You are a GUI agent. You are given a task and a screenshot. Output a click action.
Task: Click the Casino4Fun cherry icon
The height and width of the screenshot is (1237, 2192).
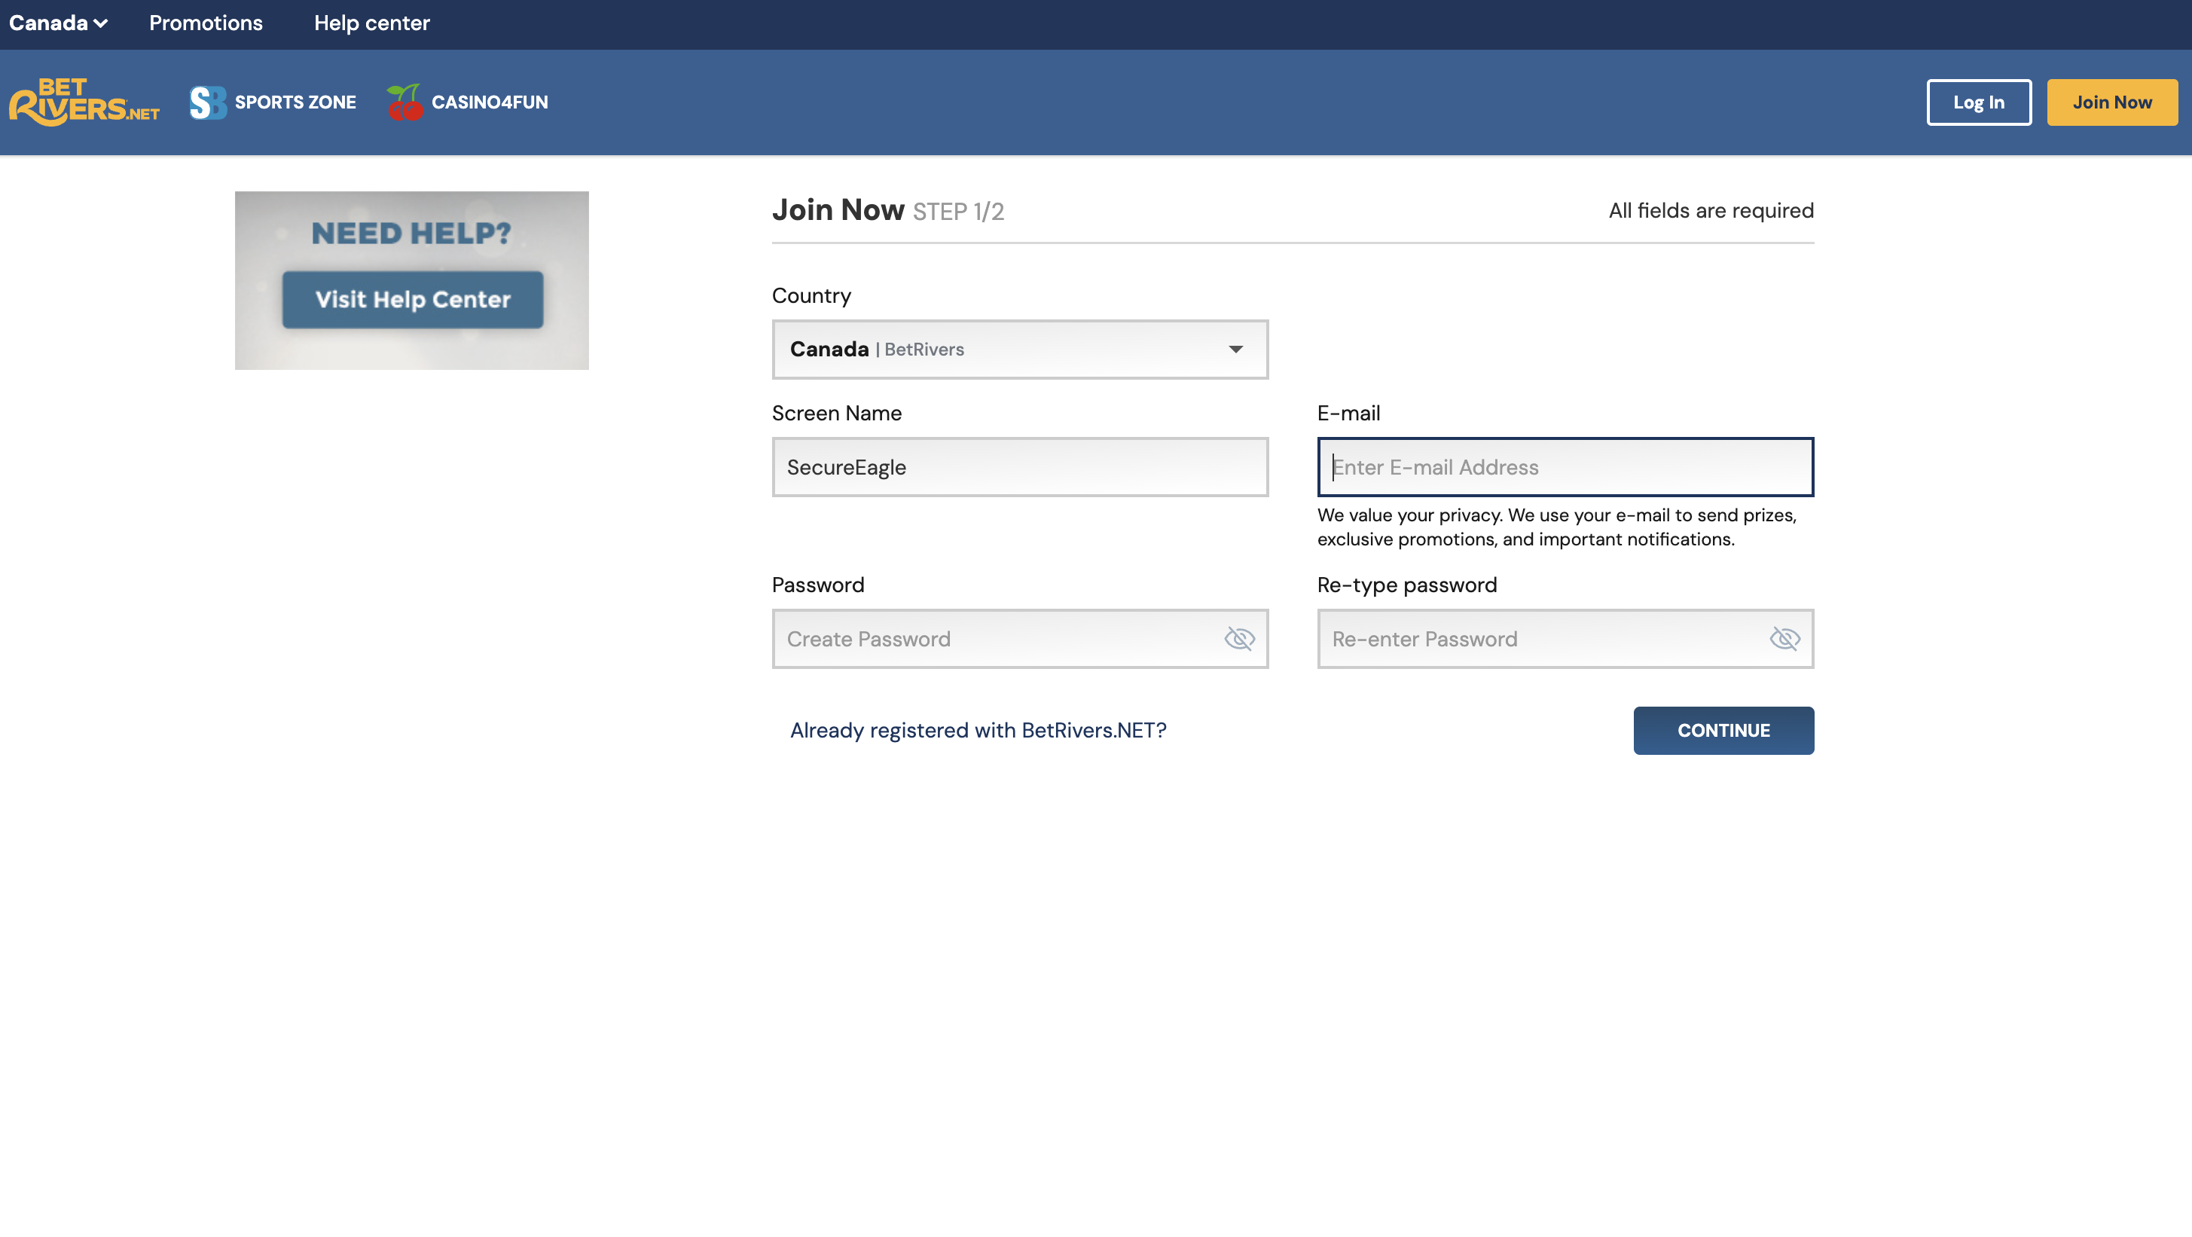point(405,102)
